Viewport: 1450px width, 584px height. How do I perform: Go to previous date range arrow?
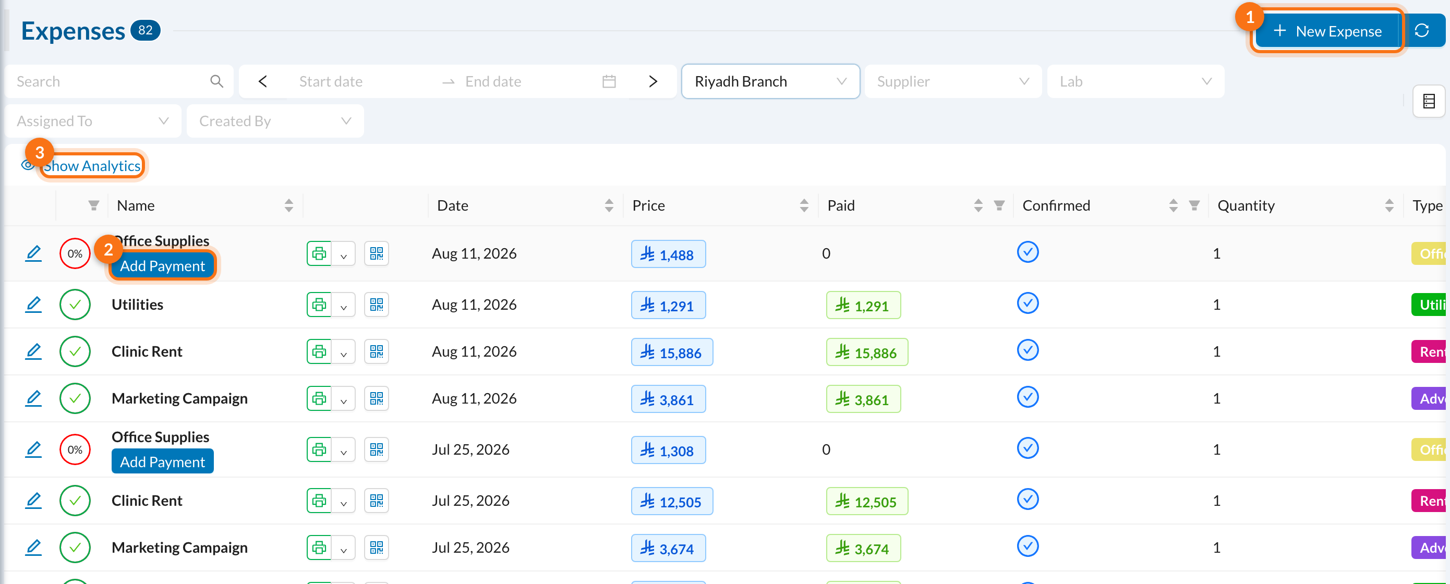pyautogui.click(x=262, y=81)
